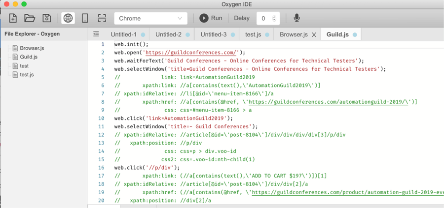Click the test.js file icon in explorer
Image resolution: width=444 pixels, height=208 pixels.
(15, 75)
